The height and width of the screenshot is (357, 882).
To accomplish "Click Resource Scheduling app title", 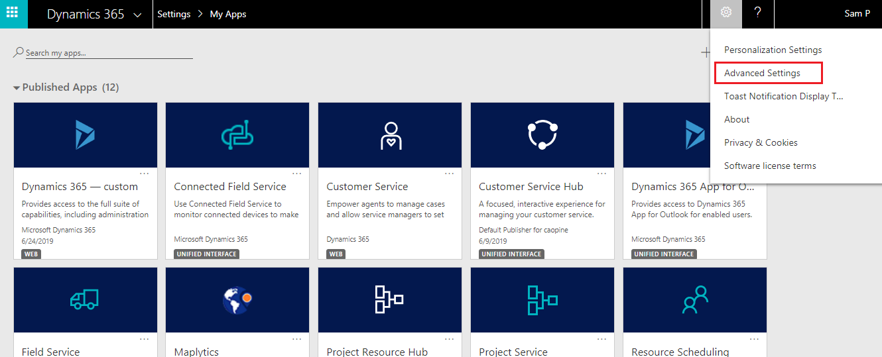I will click(x=680, y=352).
